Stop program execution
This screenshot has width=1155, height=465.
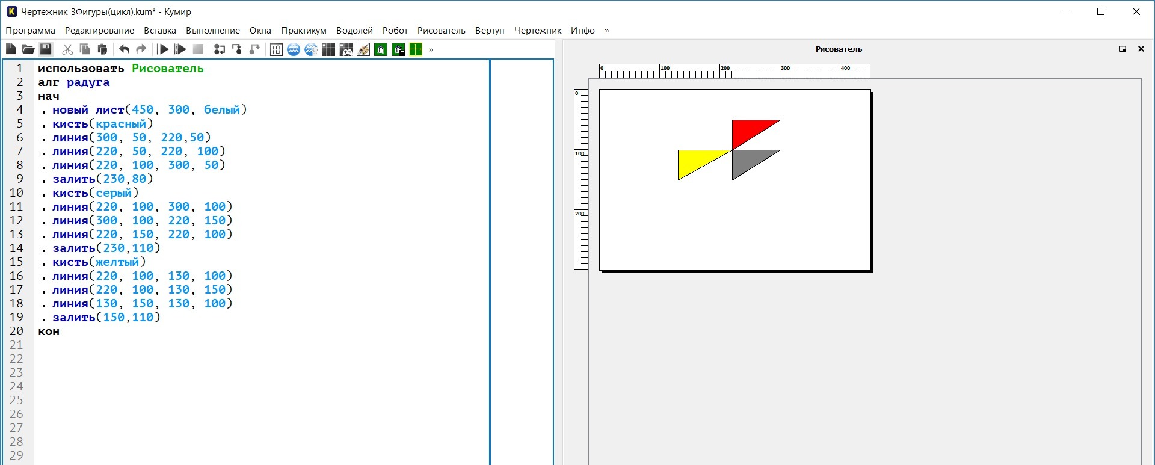click(198, 49)
